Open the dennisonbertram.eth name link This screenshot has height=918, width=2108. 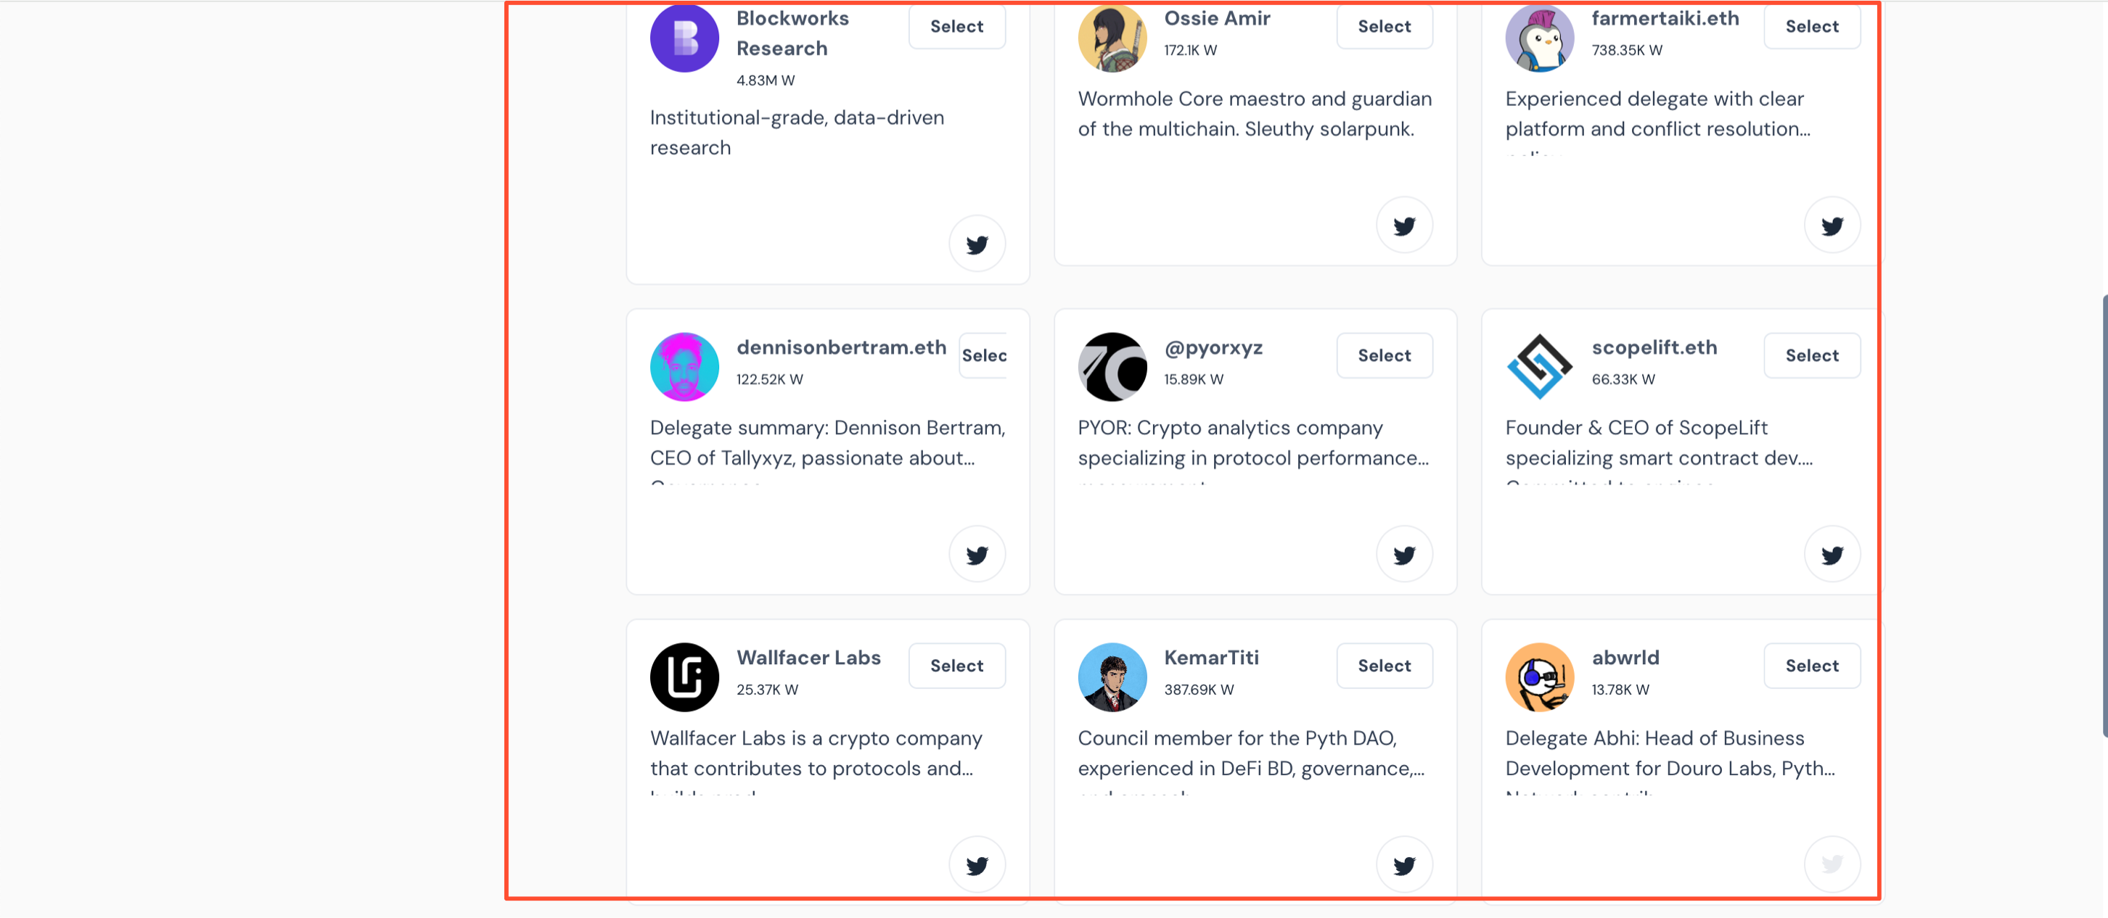point(840,347)
